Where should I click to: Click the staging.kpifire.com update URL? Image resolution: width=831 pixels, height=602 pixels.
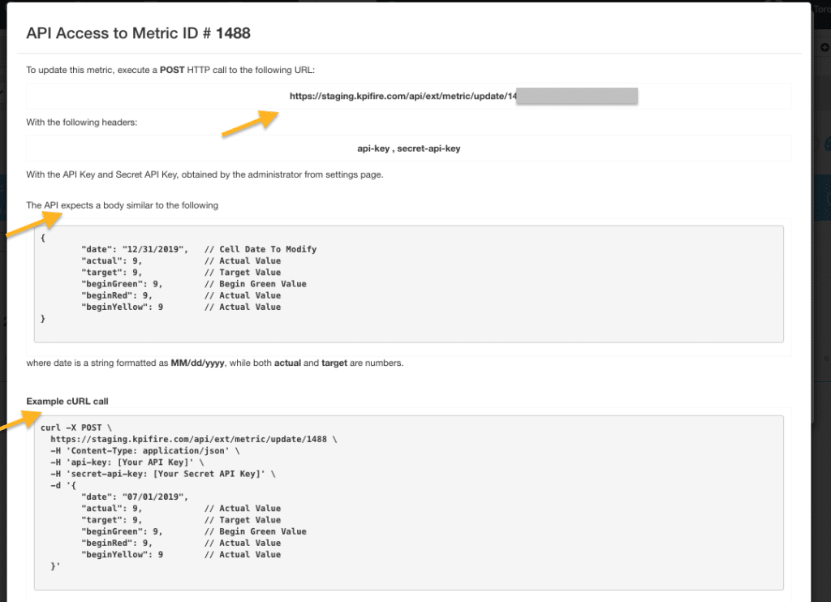403,96
